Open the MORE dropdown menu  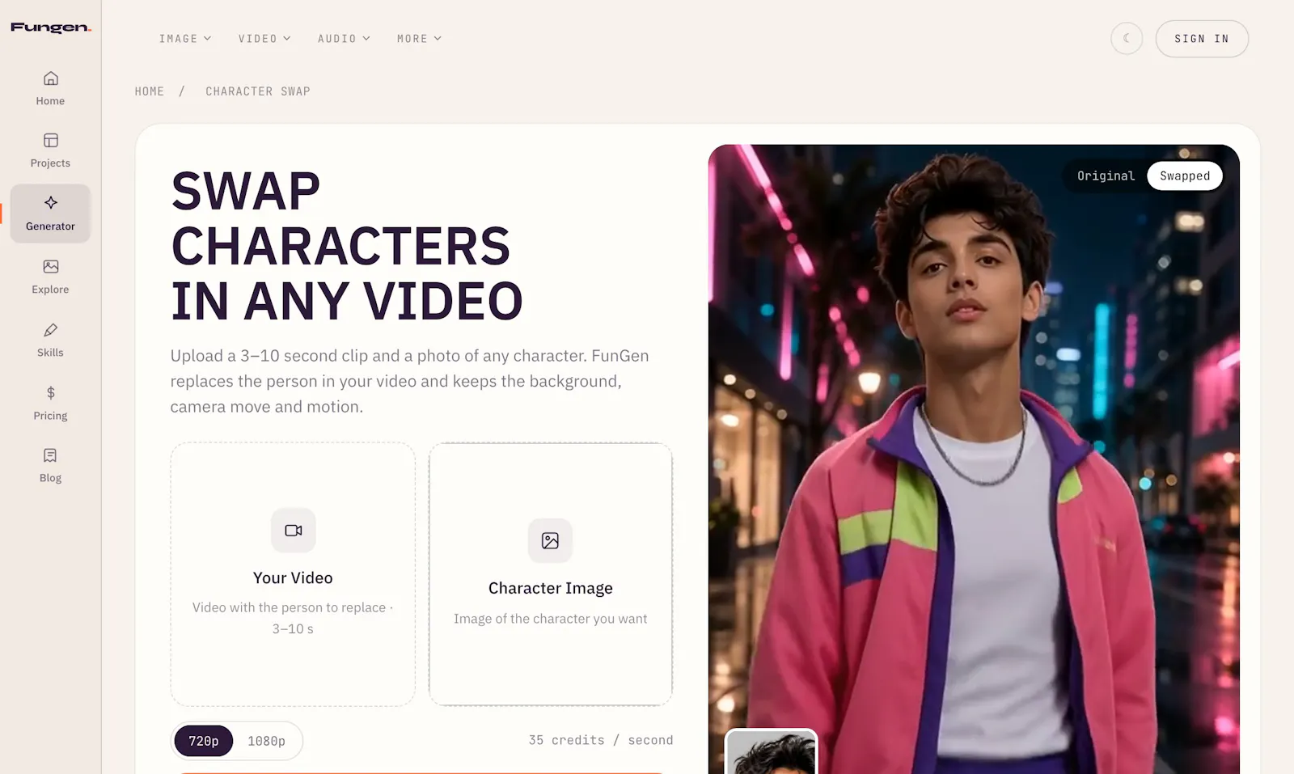point(419,39)
